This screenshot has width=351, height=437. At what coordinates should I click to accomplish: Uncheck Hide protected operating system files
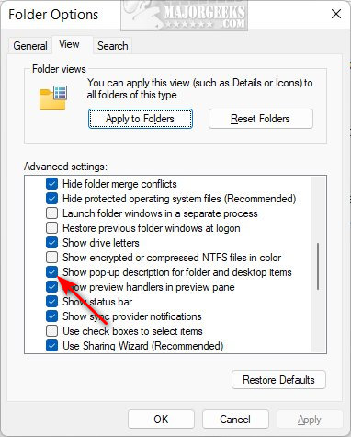51,199
